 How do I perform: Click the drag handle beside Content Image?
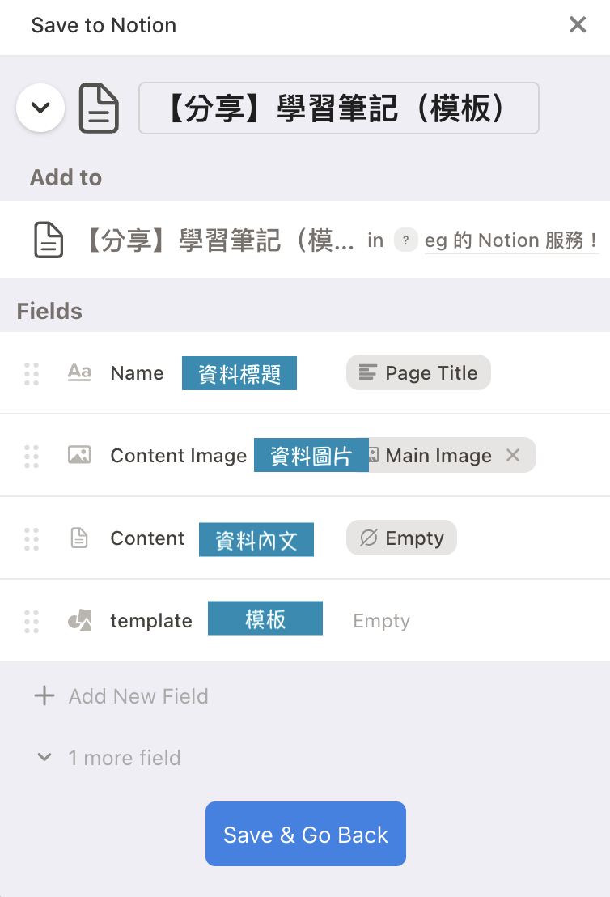pos(32,455)
